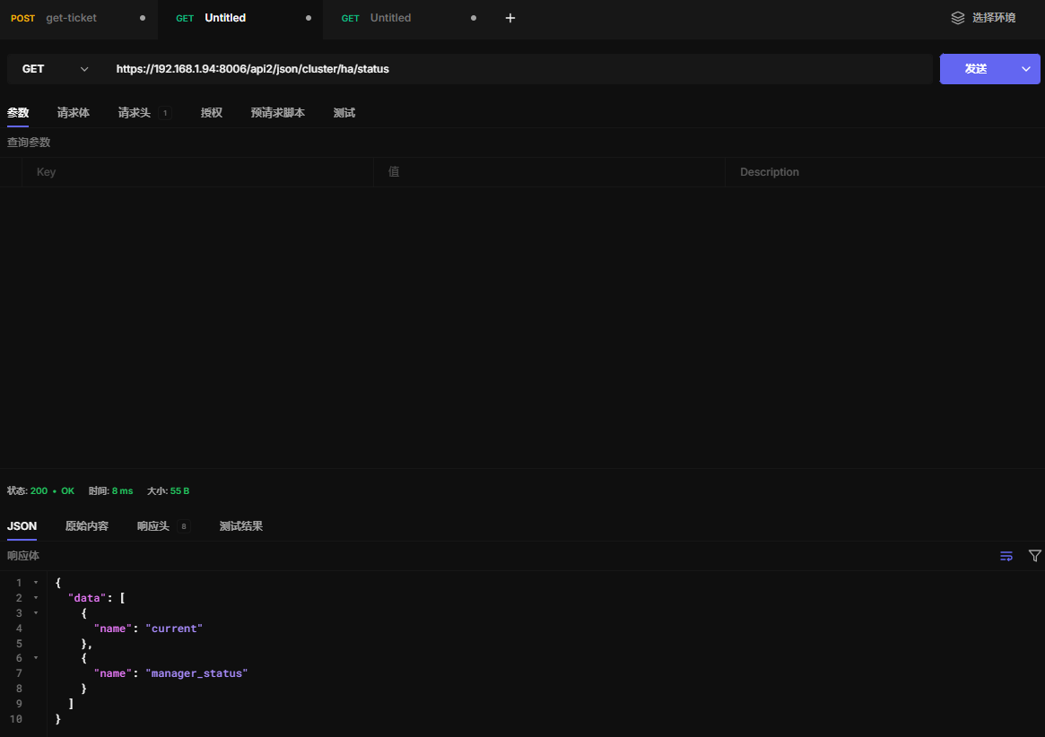Open the 预请求脚本 tab
1045x737 pixels.
click(277, 113)
